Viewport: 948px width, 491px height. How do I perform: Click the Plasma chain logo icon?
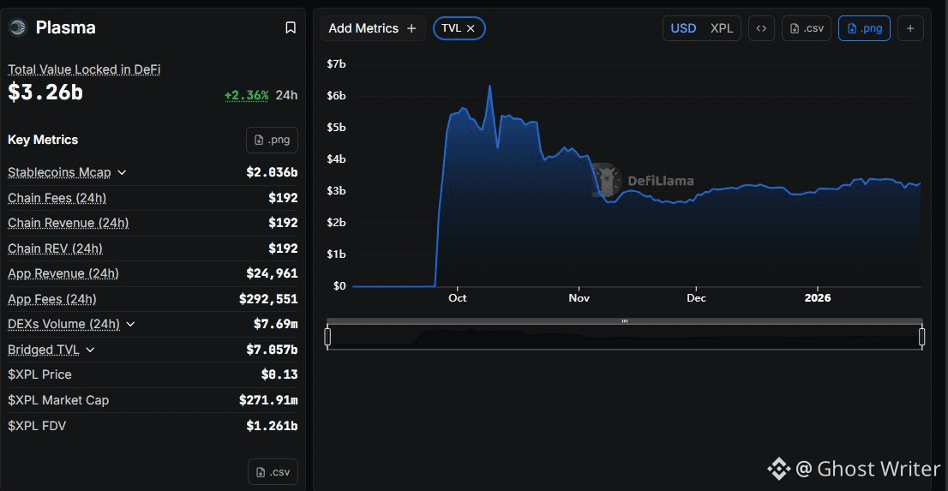coord(18,27)
